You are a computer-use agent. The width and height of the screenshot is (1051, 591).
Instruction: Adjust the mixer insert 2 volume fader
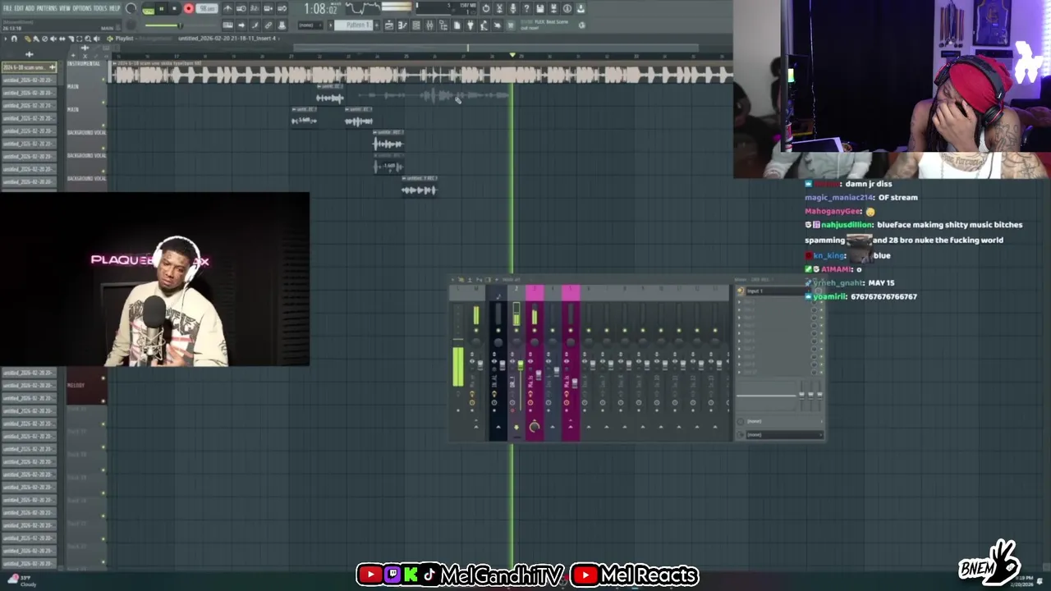pos(521,365)
